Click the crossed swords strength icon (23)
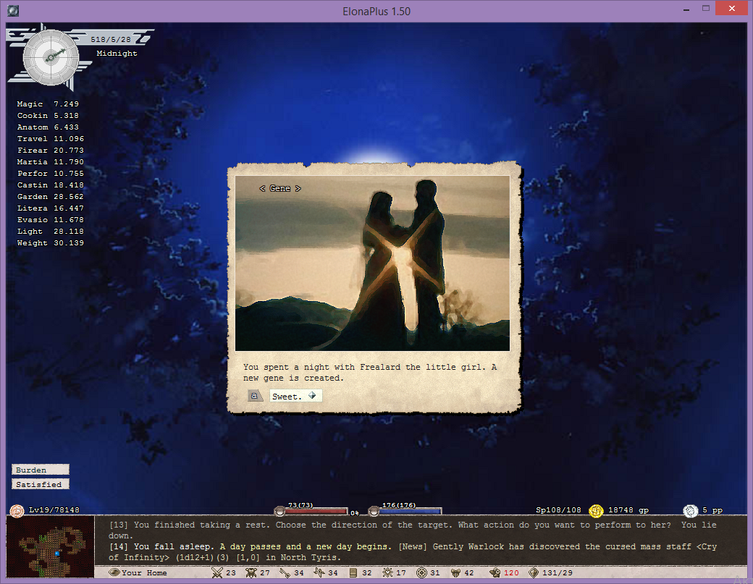Screen dimensions: 753x584 coord(217,572)
